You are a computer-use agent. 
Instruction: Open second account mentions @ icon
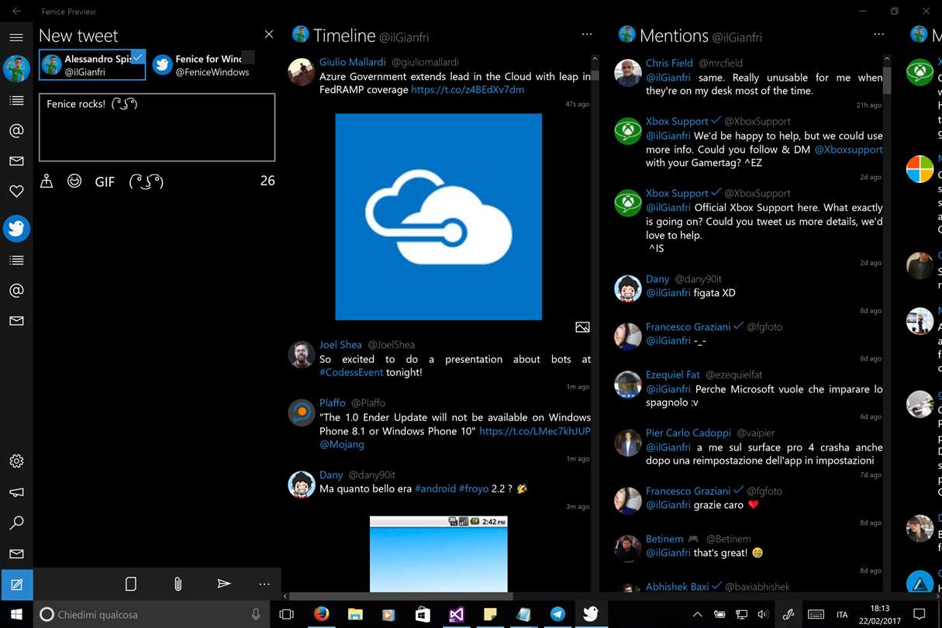pyautogui.click(x=16, y=291)
